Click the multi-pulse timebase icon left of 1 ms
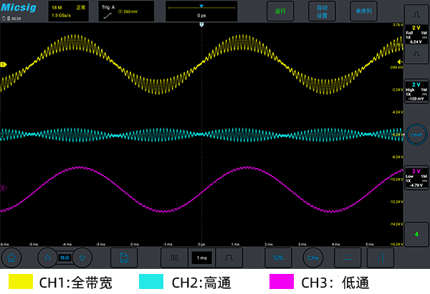This screenshot has height=294, width=430. point(174,257)
